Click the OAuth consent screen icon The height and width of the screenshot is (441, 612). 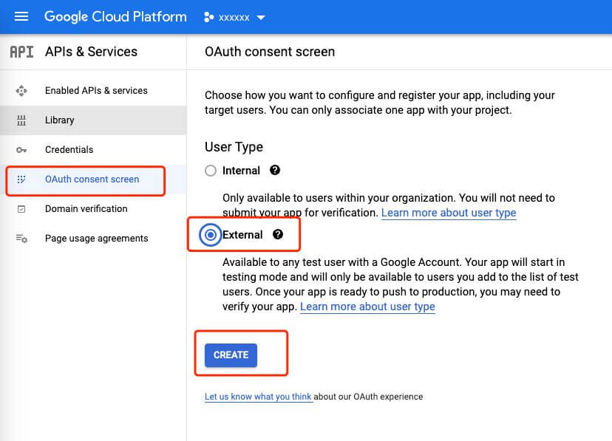[21, 180]
